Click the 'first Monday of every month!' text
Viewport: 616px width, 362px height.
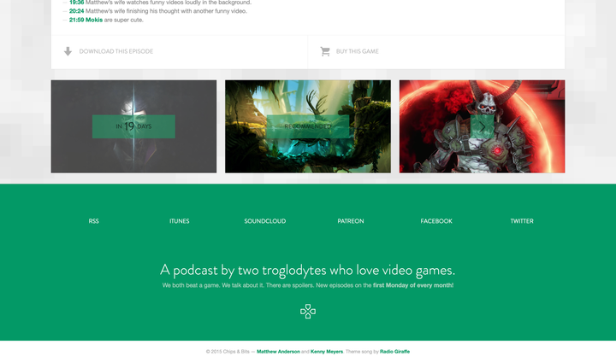click(x=413, y=285)
